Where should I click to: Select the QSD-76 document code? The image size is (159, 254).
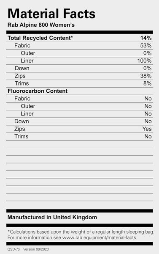coord(13,249)
